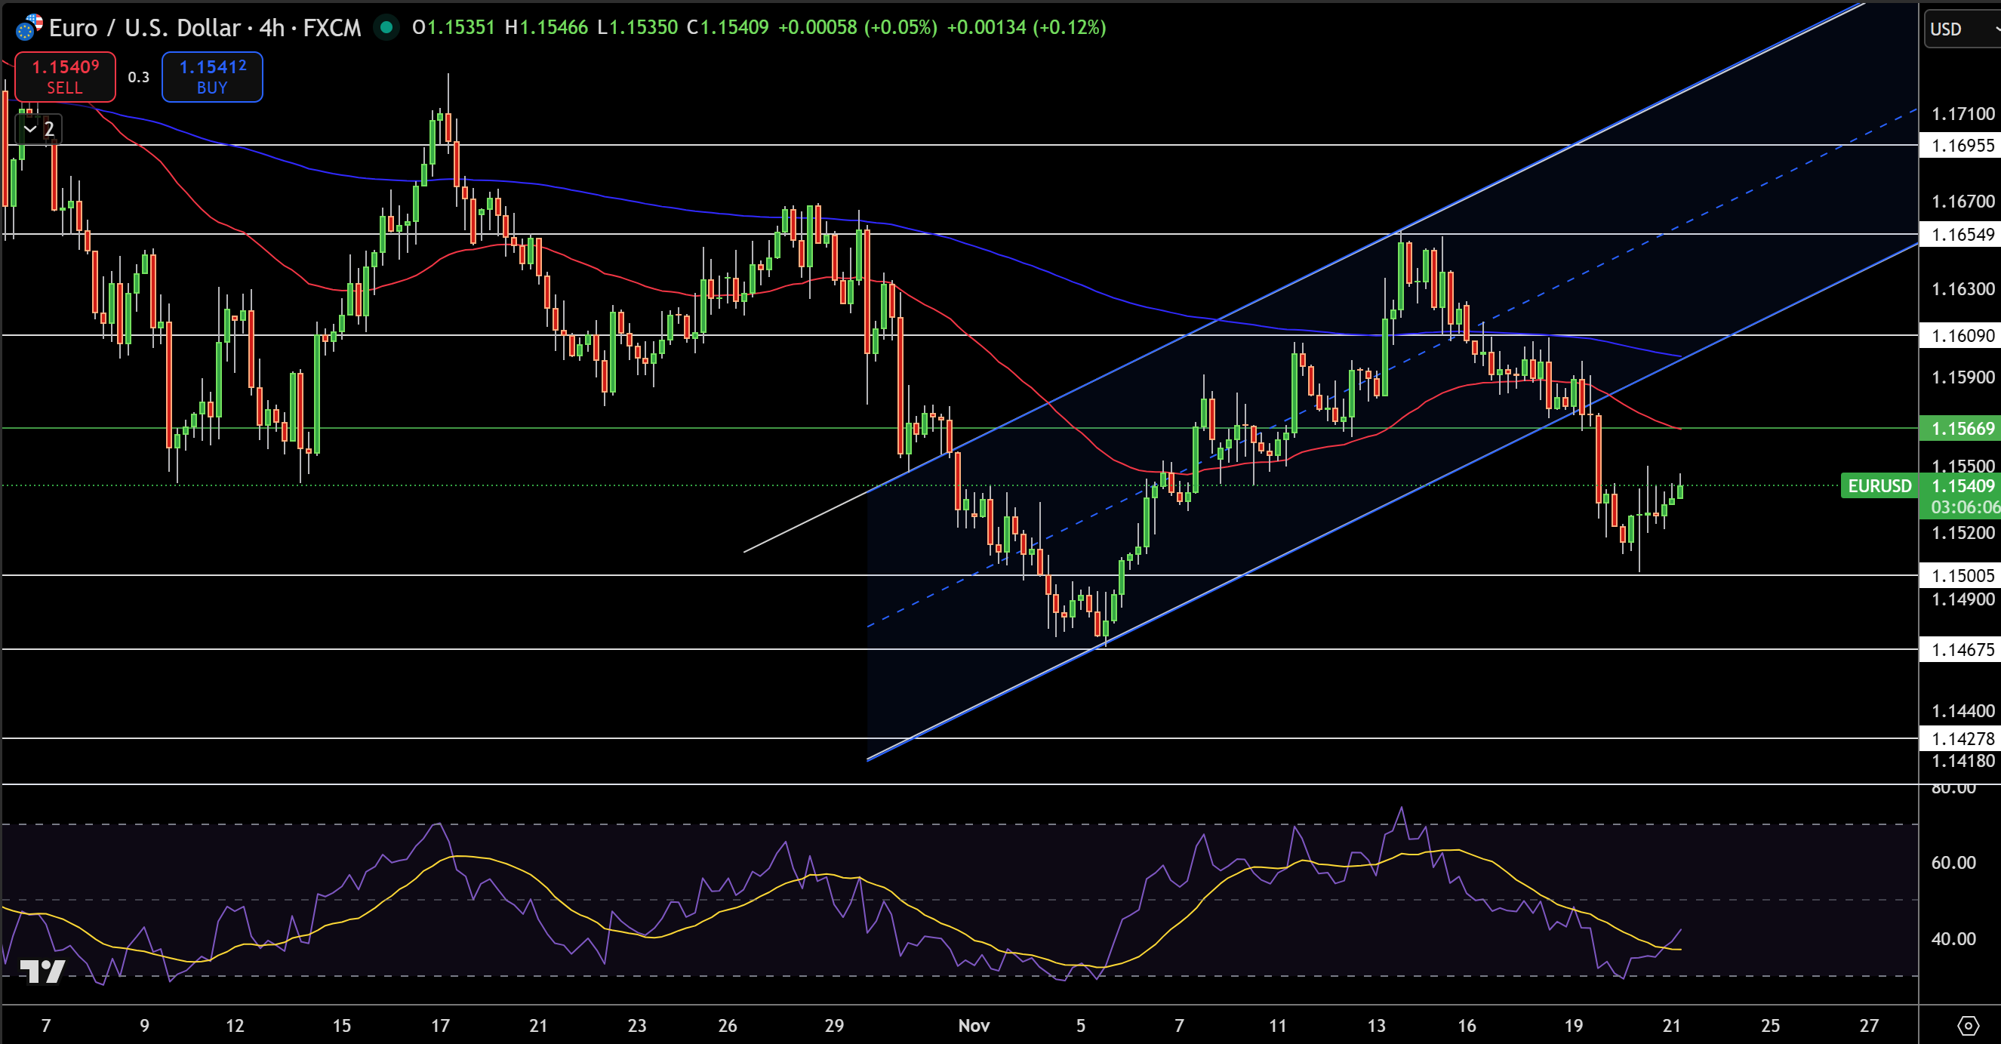Click the +0.05% change value in the legend
The width and height of the screenshot is (2001, 1044).
tap(903, 28)
